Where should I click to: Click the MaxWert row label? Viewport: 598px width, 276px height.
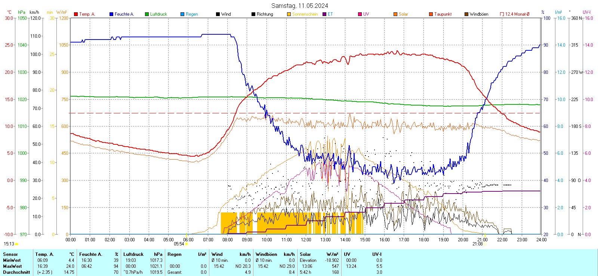pyautogui.click(x=12, y=266)
